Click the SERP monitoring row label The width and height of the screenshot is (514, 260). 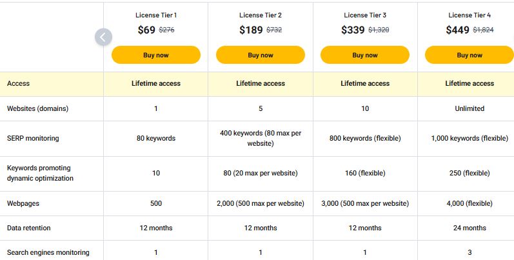(33, 138)
